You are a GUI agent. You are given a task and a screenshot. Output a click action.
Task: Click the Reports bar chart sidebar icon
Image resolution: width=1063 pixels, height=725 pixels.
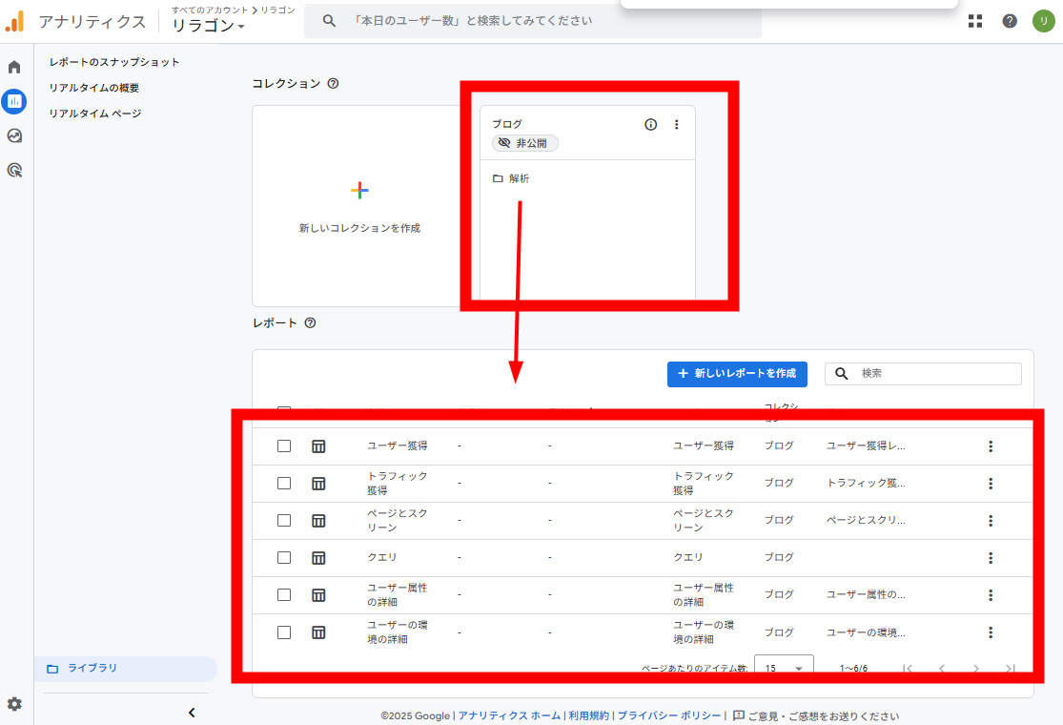point(14,101)
